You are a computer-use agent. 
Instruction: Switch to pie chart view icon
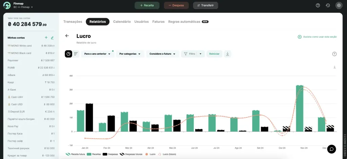pyautogui.click(x=68, y=54)
